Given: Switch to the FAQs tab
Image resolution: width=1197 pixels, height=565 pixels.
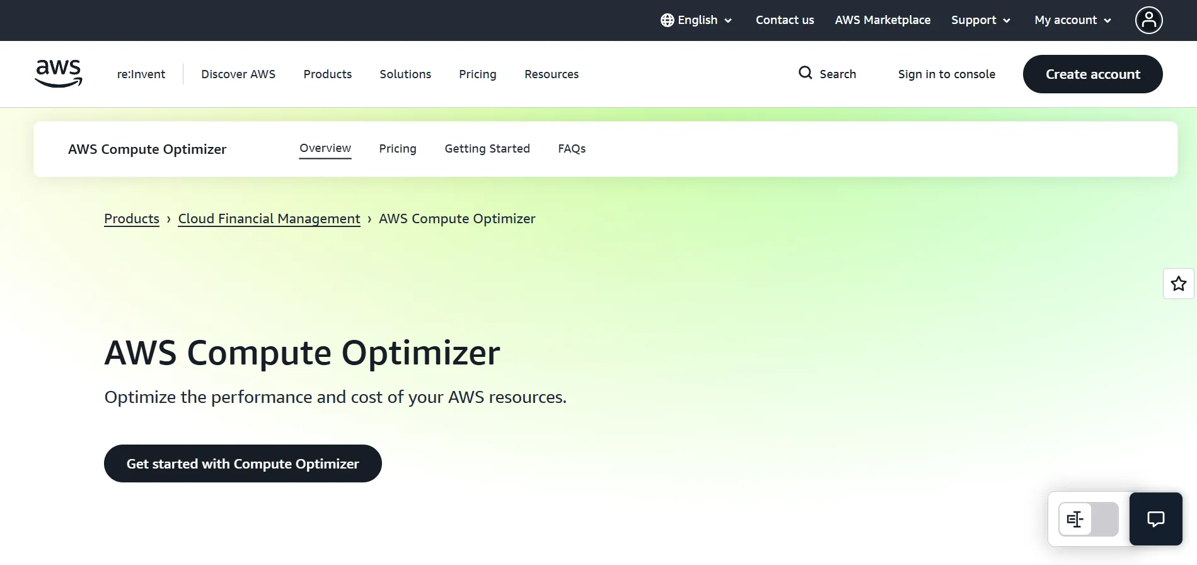Looking at the screenshot, I should [572, 149].
